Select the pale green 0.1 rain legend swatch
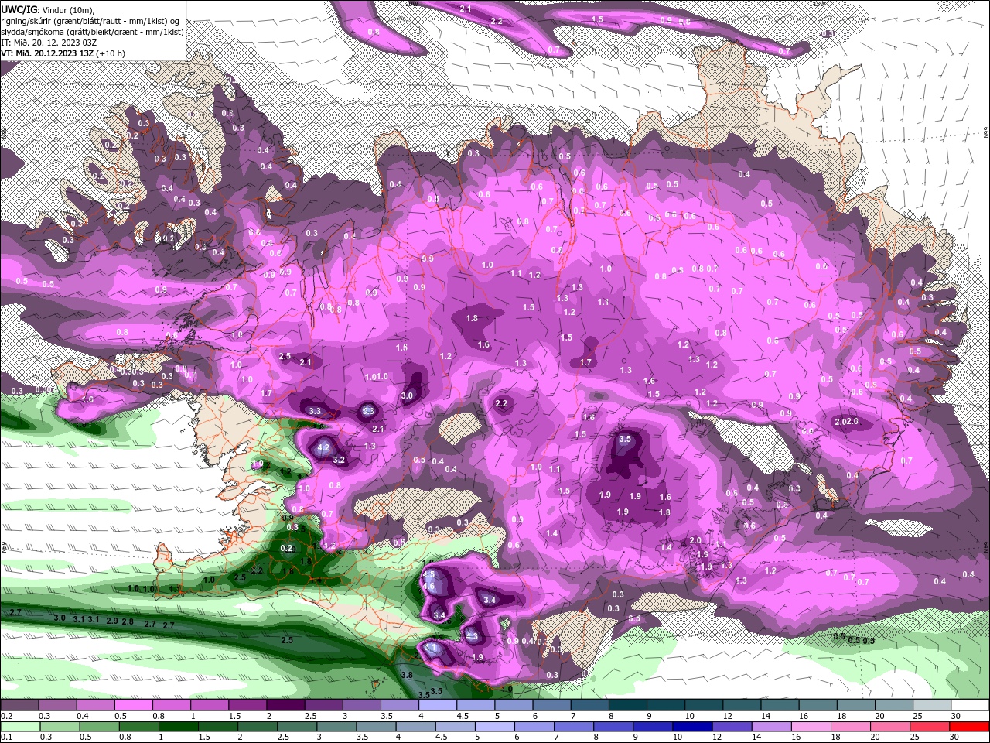 click(x=19, y=727)
